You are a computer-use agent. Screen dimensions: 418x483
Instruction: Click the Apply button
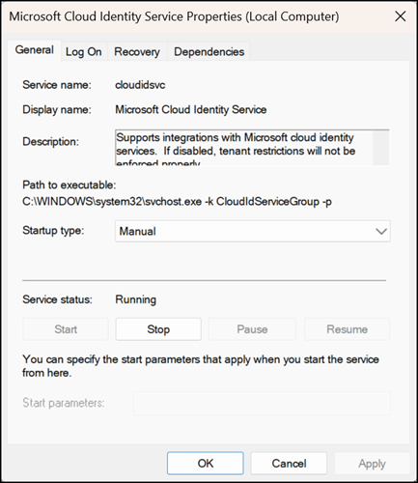[372, 464]
